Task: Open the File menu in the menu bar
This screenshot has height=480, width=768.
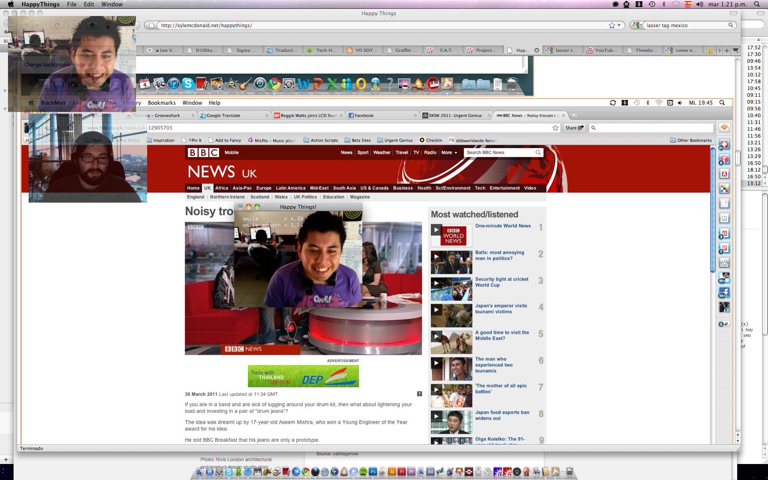Action: coord(72,4)
